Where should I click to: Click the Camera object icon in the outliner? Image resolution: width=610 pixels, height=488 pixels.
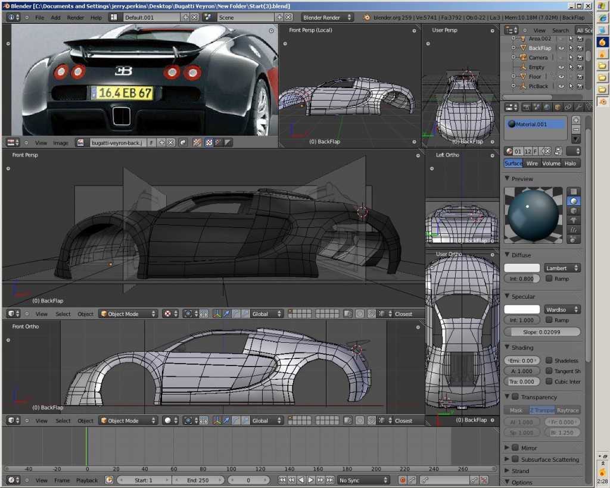(x=524, y=57)
